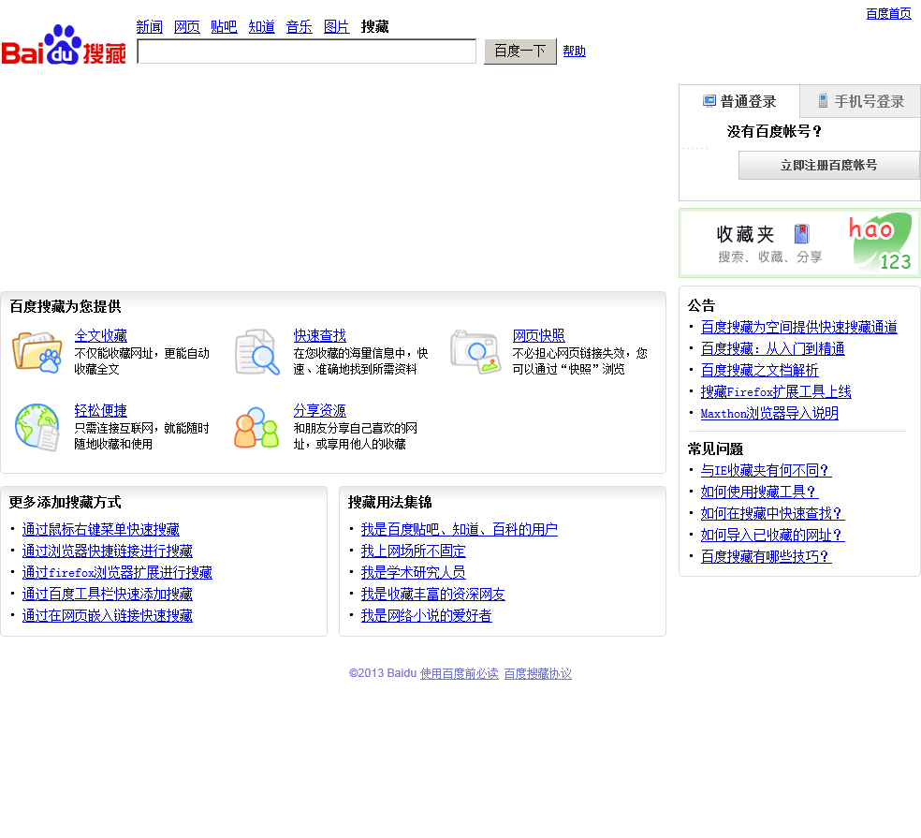
Task: Click the 收藏夹 blue bookmark icon
Action: point(802,234)
